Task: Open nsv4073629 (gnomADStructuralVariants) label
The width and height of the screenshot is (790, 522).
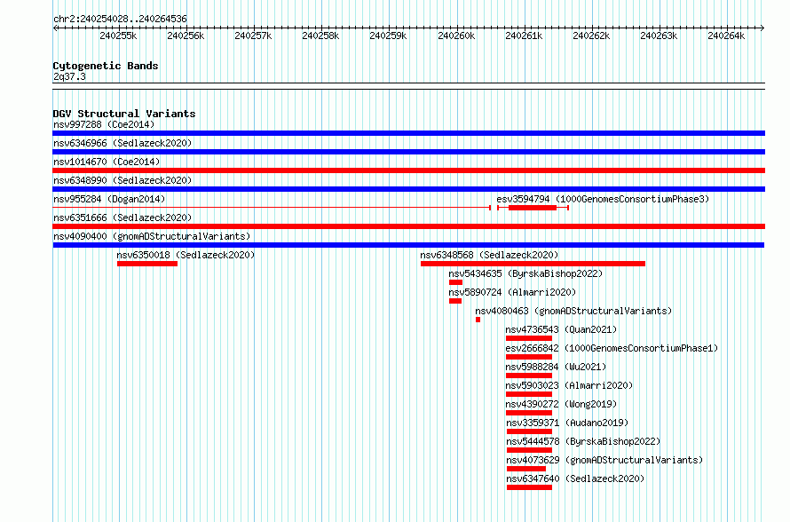Action: tap(604, 460)
